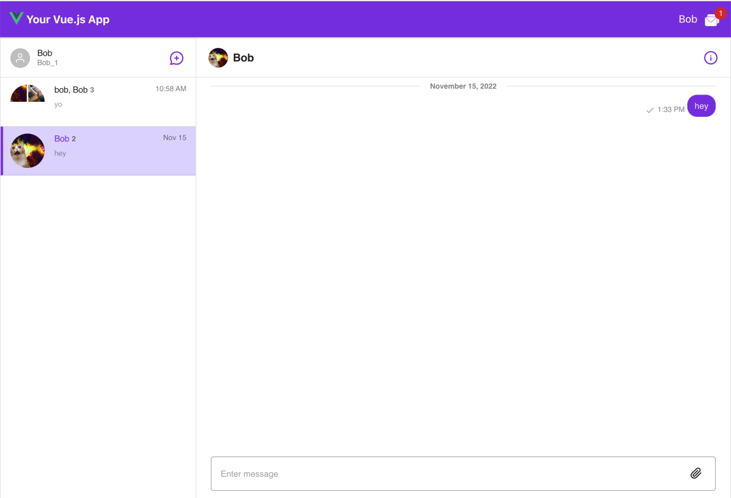Click the red notification badge

[x=720, y=14]
